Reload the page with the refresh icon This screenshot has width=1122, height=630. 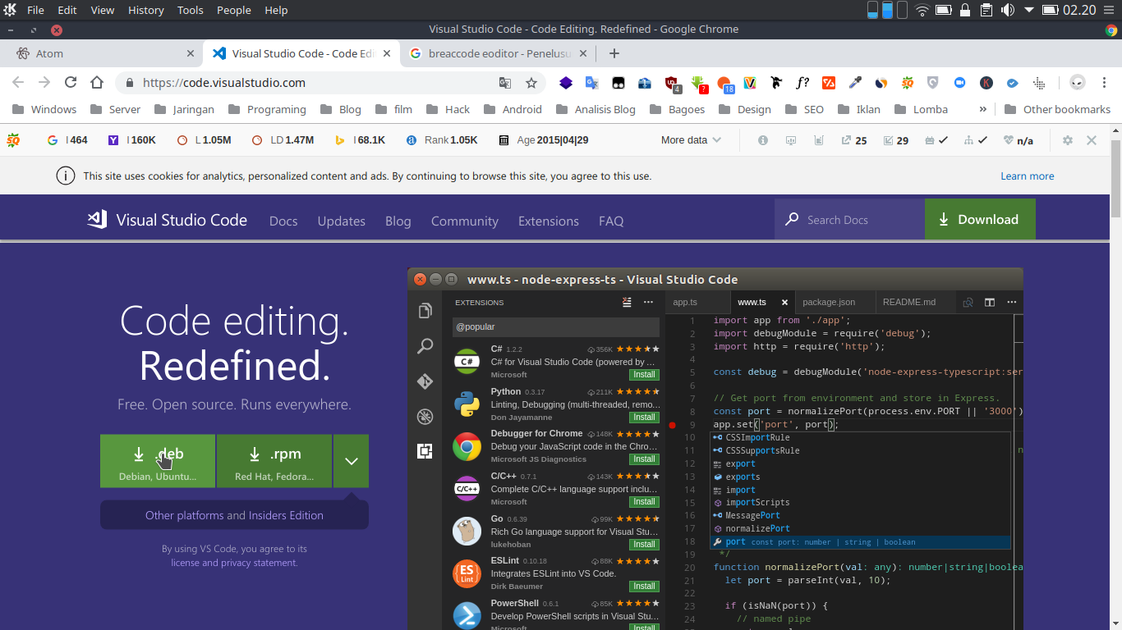71,83
